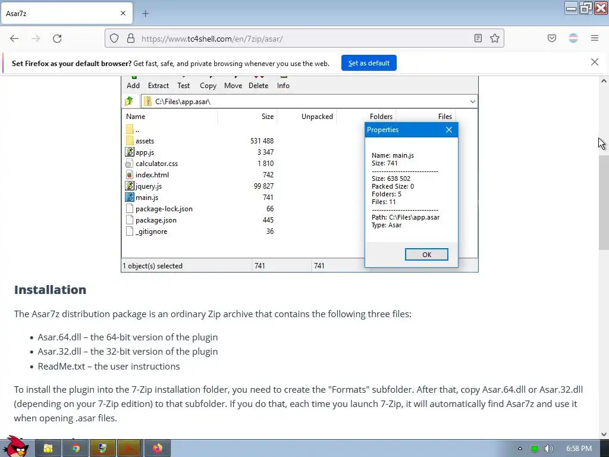Viewport: 609px width, 457px height.
Task: Click the Unpacked column header
Action: click(x=317, y=117)
